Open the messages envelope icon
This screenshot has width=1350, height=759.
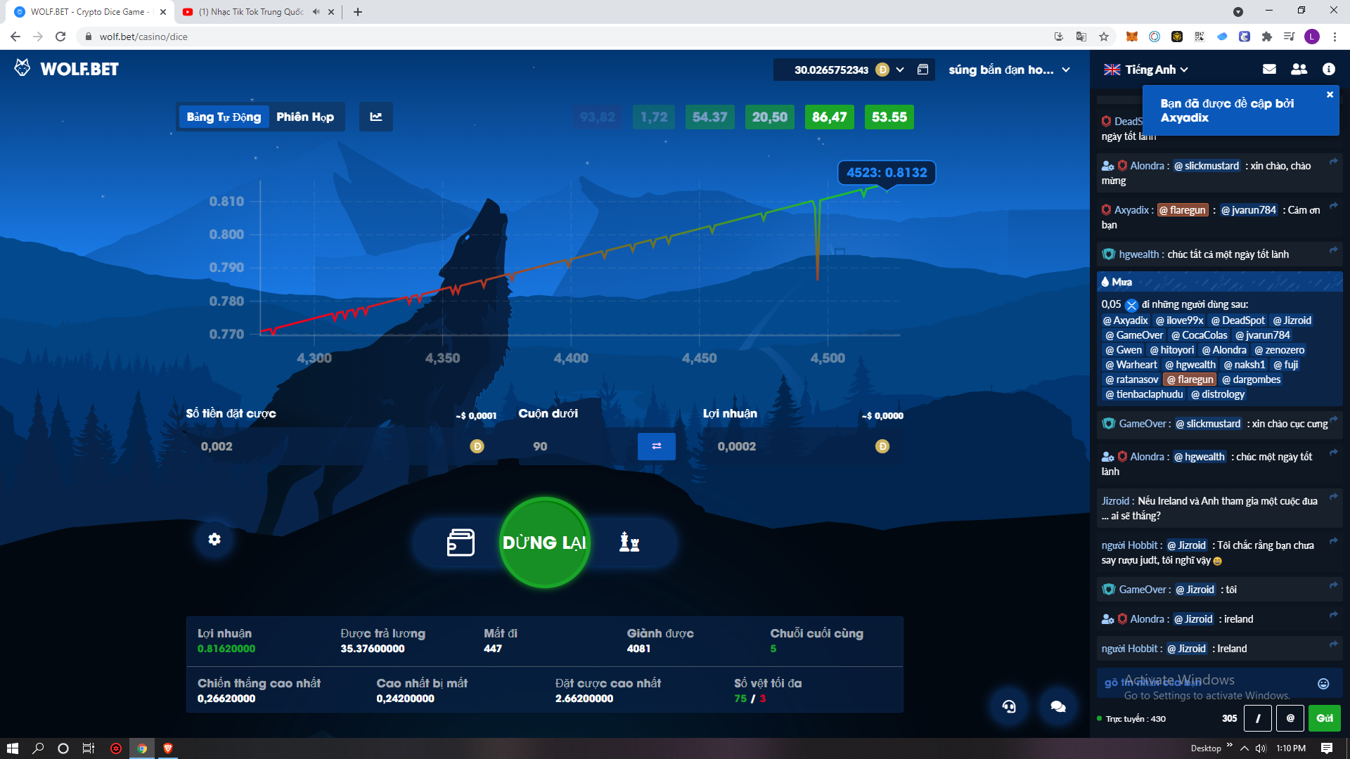tap(1269, 69)
